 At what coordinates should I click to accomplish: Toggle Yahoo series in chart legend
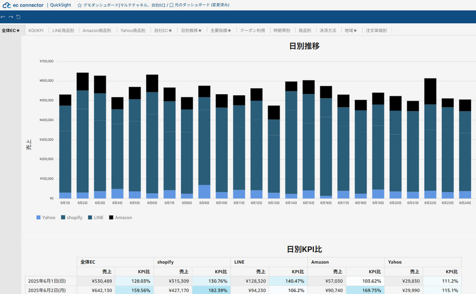[46, 217]
